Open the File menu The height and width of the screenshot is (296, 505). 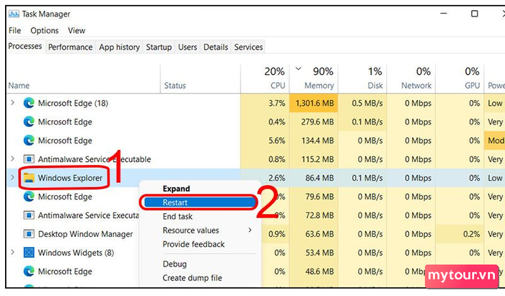pos(15,30)
